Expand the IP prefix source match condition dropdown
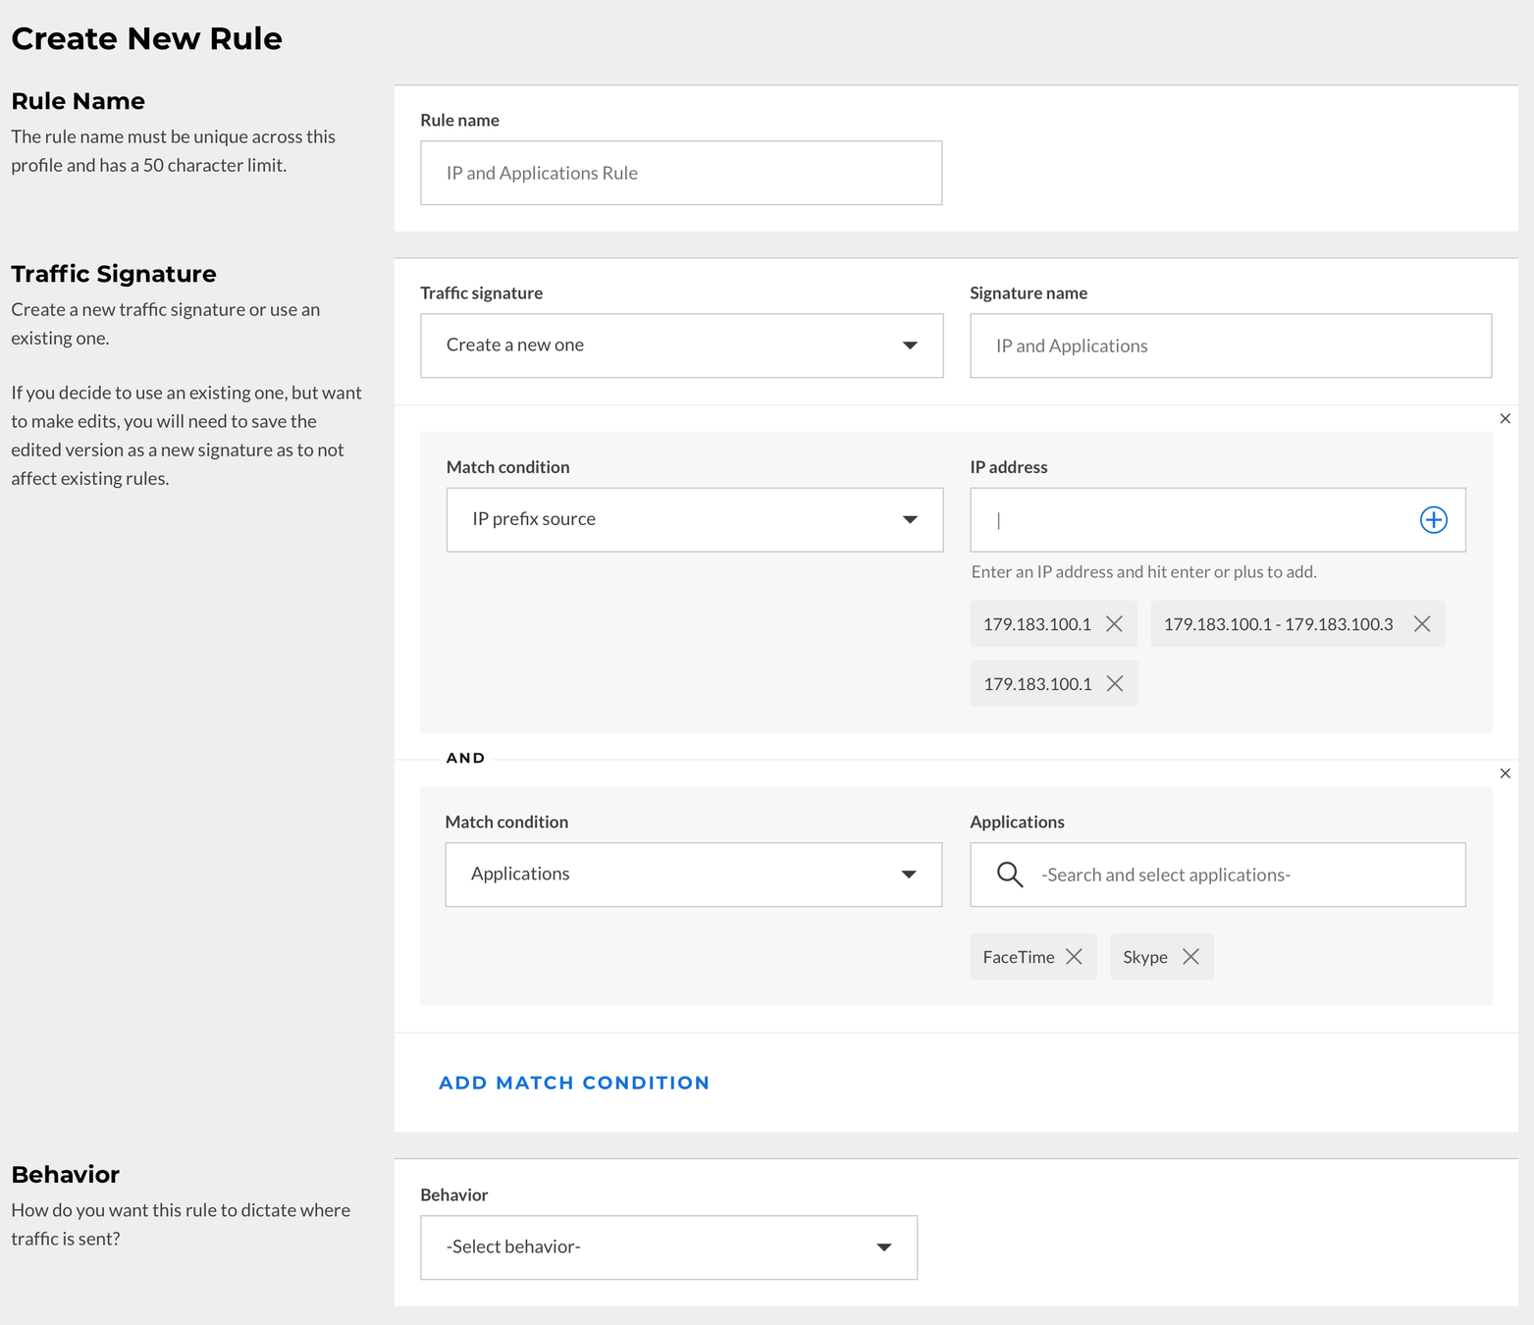Viewport: 1534px width, 1325px height. [x=694, y=520]
